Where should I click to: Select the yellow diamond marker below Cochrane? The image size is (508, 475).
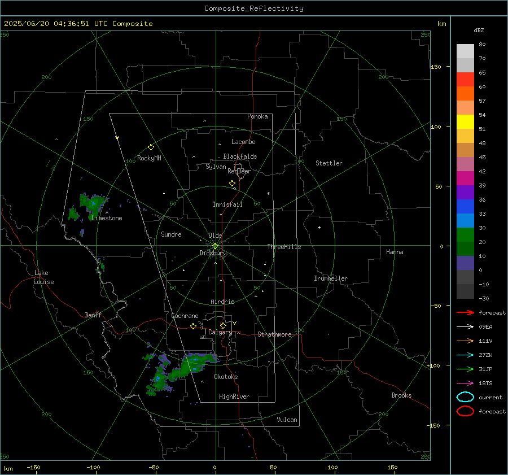tap(193, 326)
